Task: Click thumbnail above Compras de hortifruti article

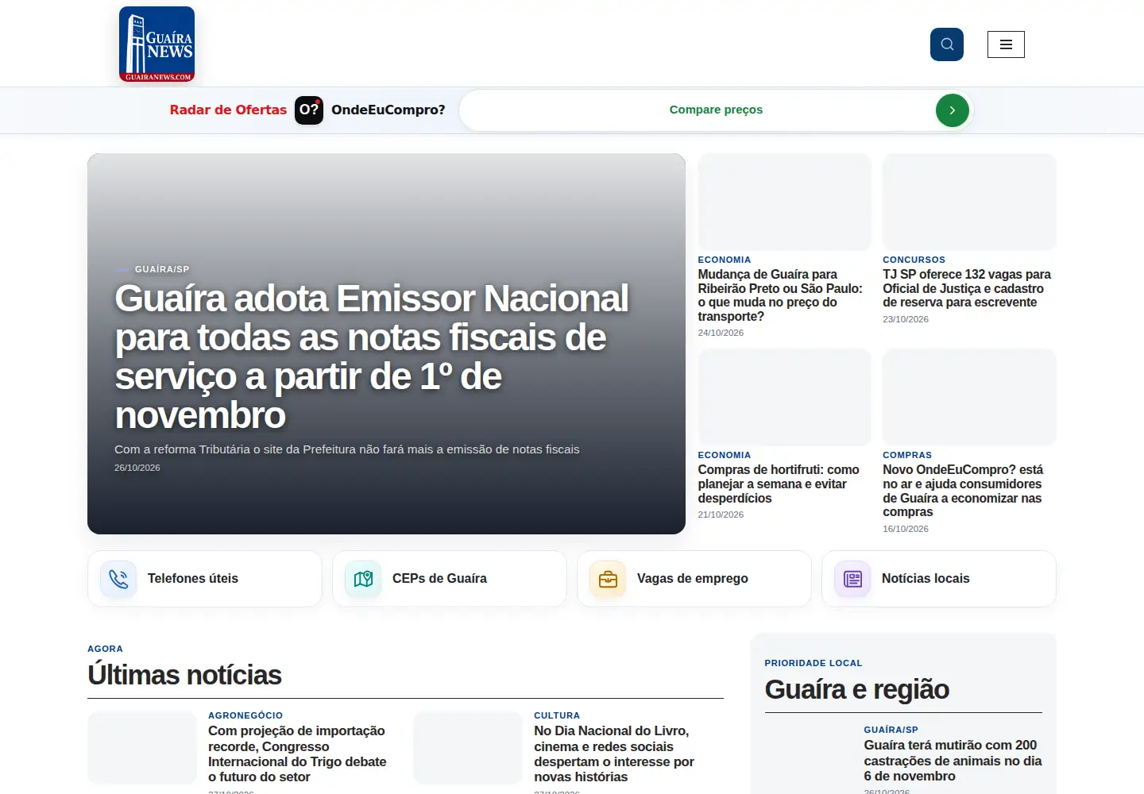Action: [x=784, y=397]
